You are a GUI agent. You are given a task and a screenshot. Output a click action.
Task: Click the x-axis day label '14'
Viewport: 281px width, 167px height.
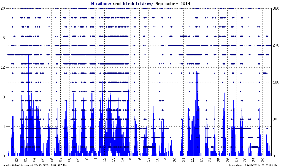pos(122,160)
